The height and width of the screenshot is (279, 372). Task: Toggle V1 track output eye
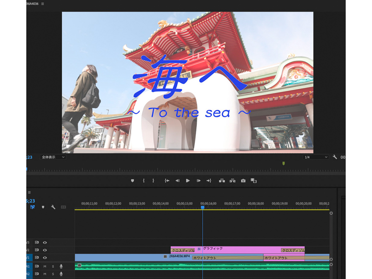point(45,258)
